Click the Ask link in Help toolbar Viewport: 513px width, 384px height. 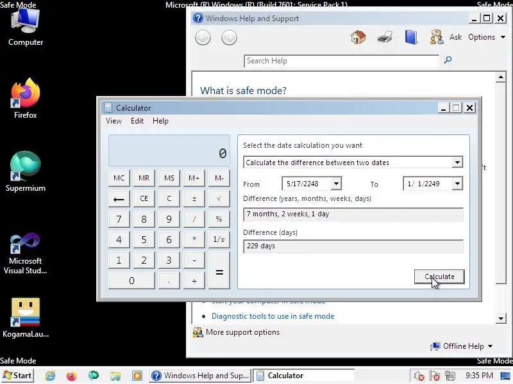(x=455, y=37)
